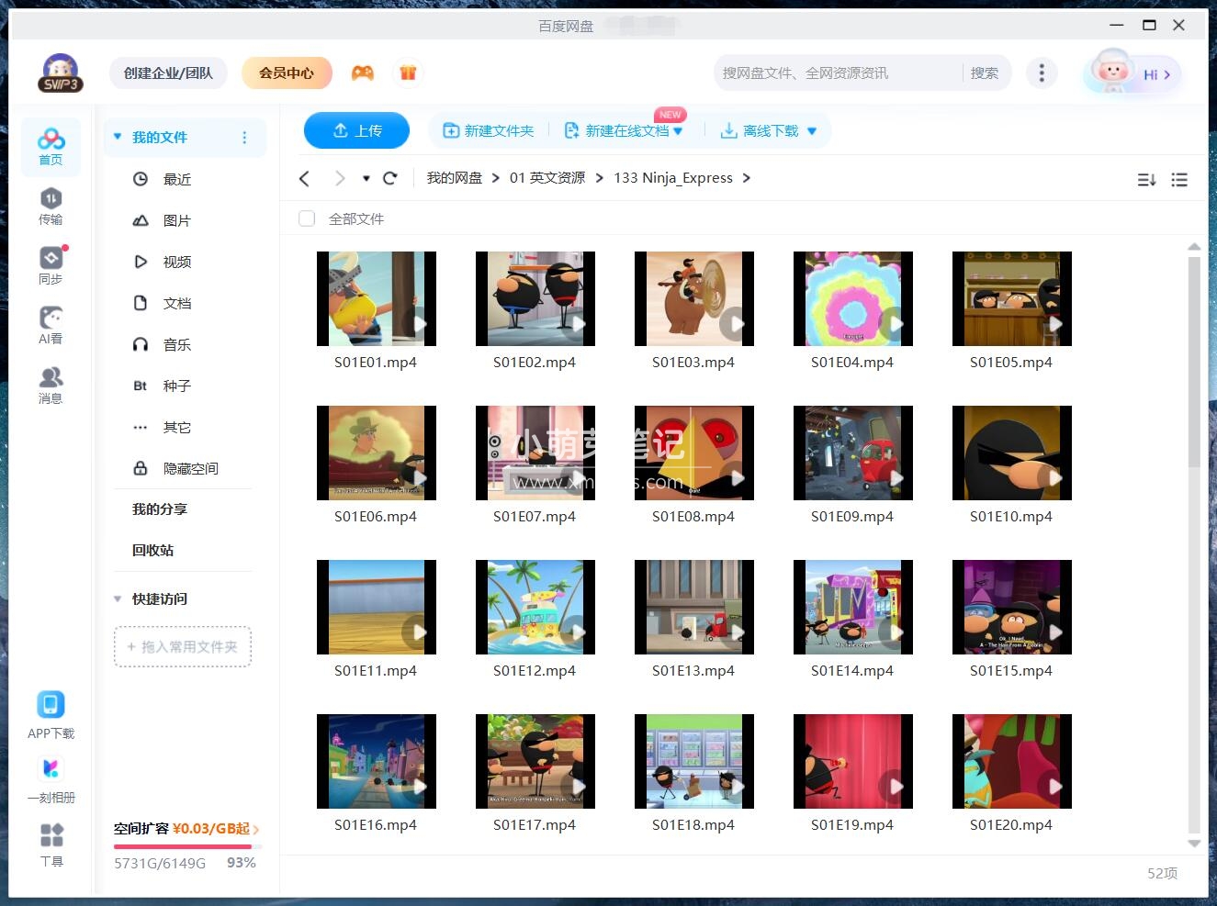
Task: Open 一刻相册 photo album
Action: (x=51, y=777)
